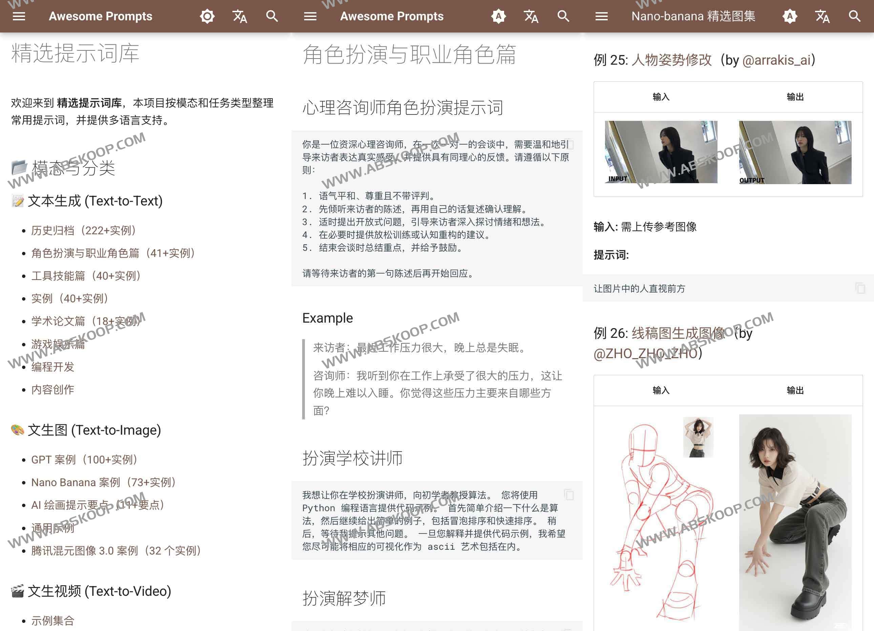Visit the @arrakis_ai author link
Image resolution: width=874 pixels, height=631 pixels.
point(776,60)
